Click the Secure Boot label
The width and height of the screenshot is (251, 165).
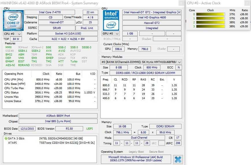coord(156,152)
